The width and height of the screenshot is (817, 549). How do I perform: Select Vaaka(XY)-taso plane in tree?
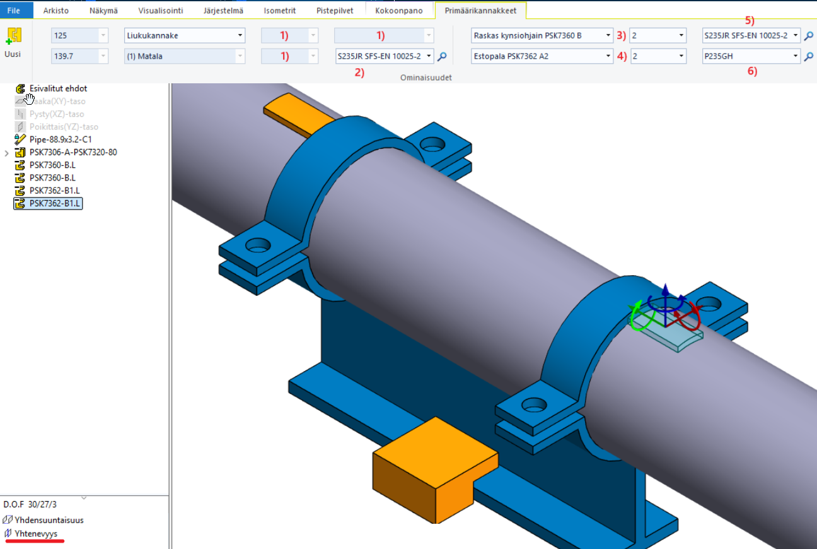(x=57, y=101)
